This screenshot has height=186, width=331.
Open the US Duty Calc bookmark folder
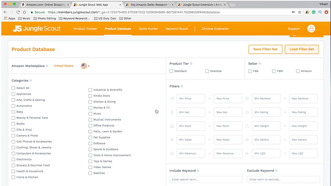pos(105,18)
